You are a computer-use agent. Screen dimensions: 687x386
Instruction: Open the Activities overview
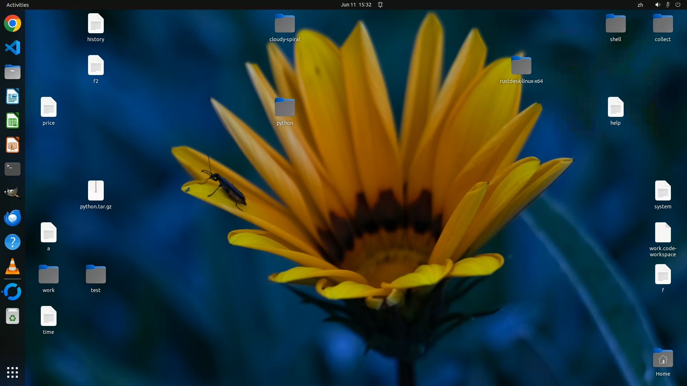tap(18, 5)
